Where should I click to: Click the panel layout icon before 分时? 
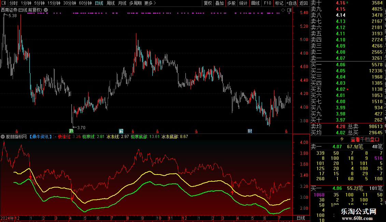tap(4, 3)
